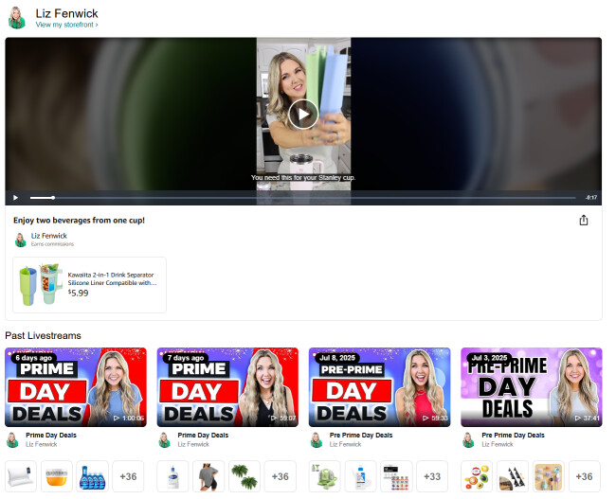Click Liz Fenwick name under third livestream
The width and height of the screenshot is (616, 499).
tap(345, 444)
